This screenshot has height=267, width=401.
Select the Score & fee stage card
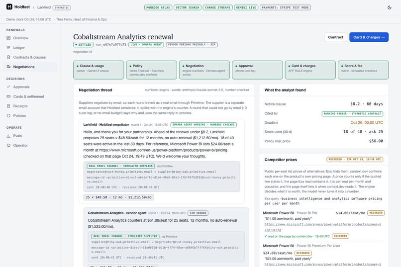[x=363, y=70]
